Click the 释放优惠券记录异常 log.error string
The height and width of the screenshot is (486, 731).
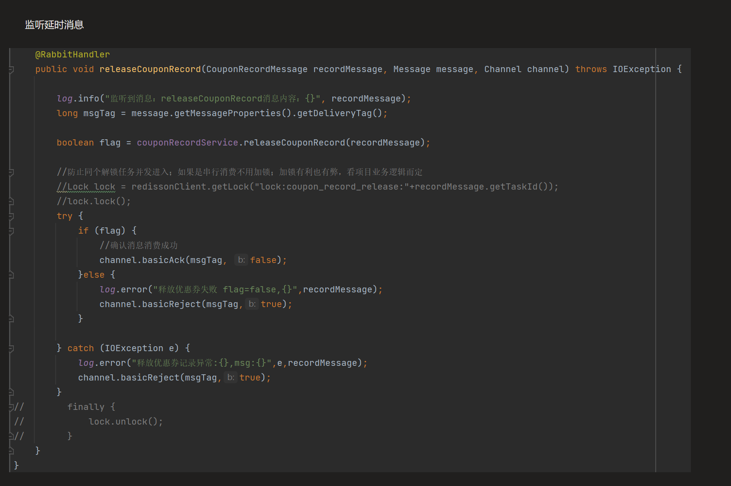click(201, 363)
